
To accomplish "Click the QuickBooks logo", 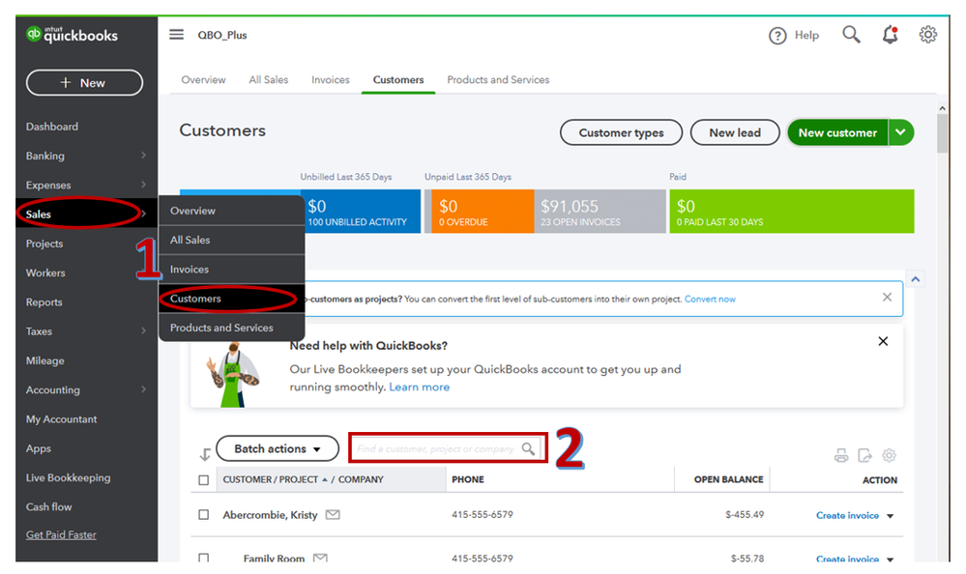I will tap(72, 35).
